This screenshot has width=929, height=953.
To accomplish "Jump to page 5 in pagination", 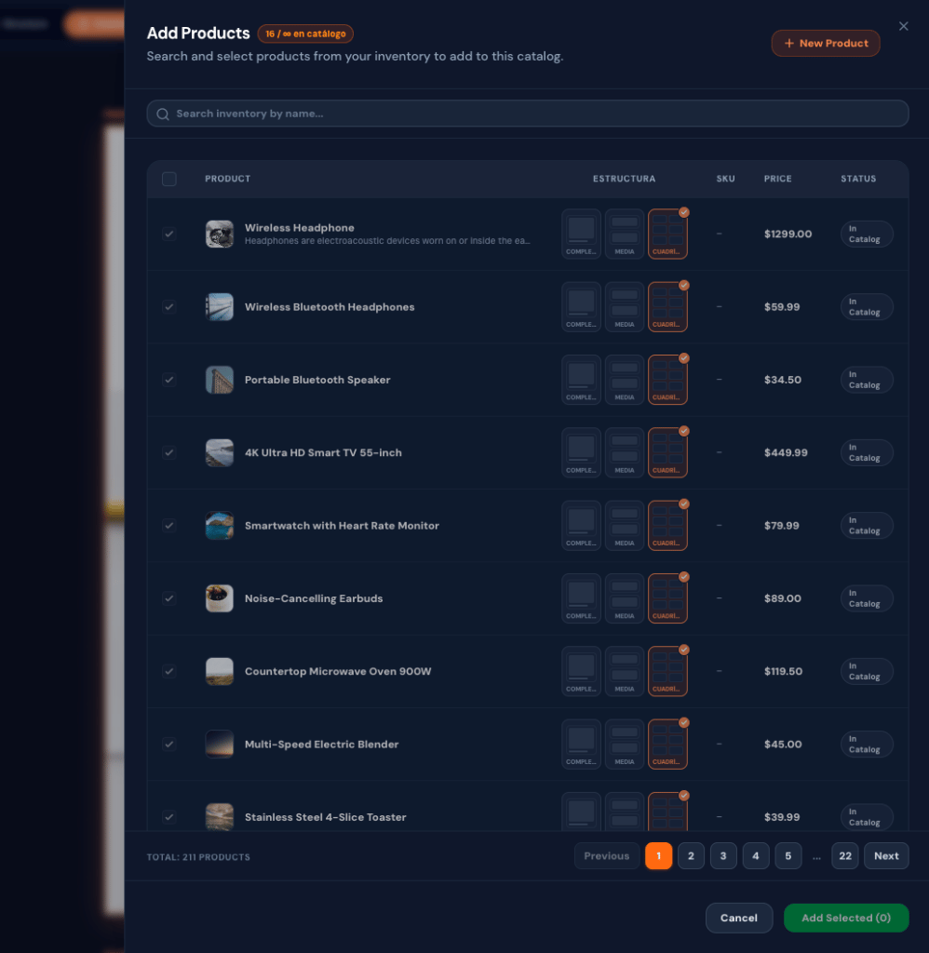I will point(788,856).
